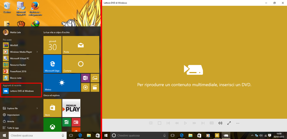Open the Action Center notification icon
Image resolution: width=287 pixels, height=139 pixels.
point(270,136)
